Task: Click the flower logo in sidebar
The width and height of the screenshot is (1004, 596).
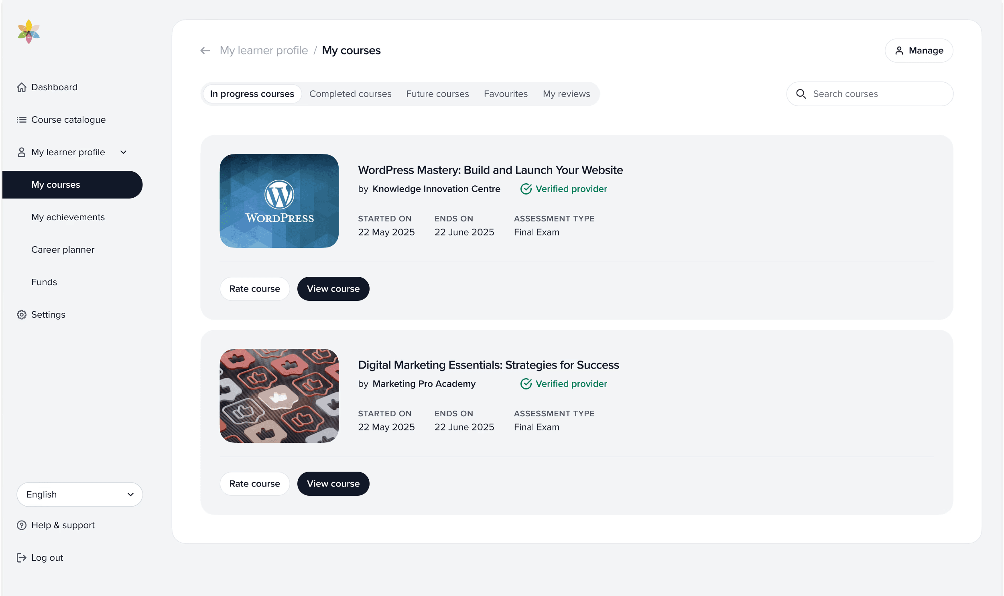Action: 28,31
